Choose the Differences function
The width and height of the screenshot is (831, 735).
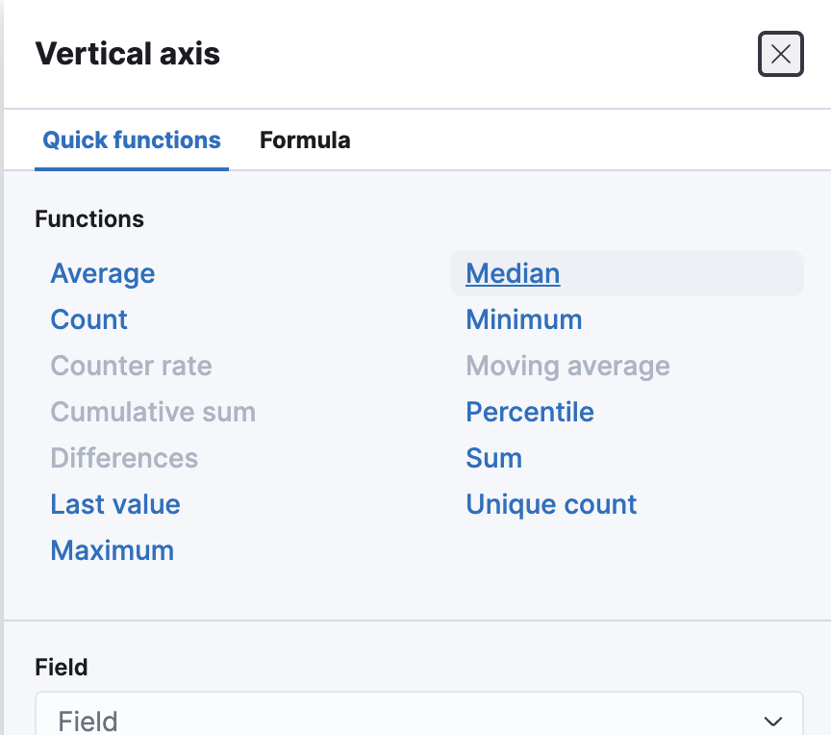[x=124, y=458]
